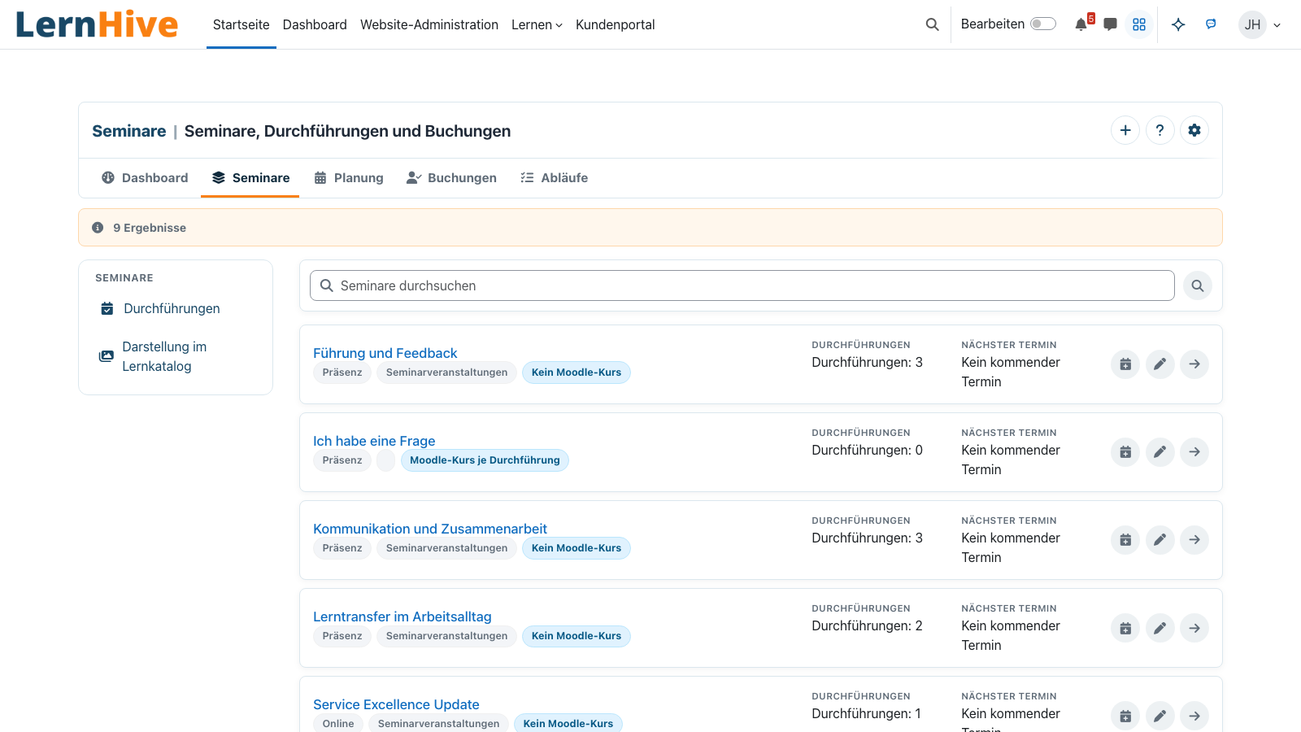Screen dimensions: 1301x732
Task: Open Lerntransfer im Arbeitsalltag seminar link
Action: pyautogui.click(x=402, y=617)
